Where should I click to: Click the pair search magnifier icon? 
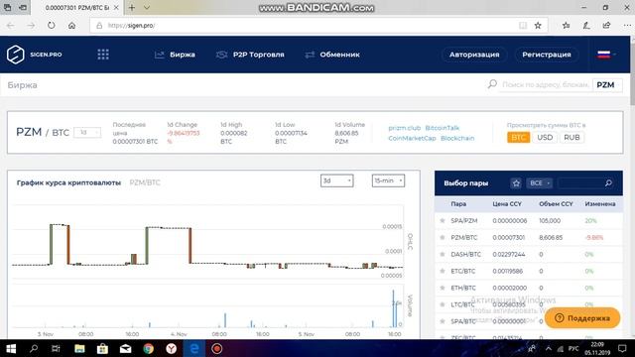pos(608,182)
